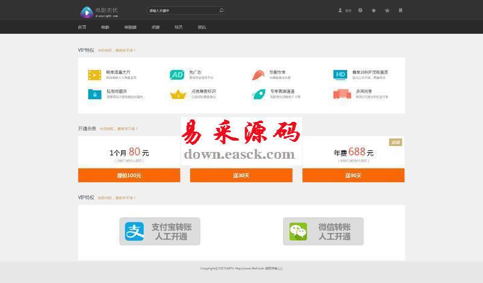The height and width of the screenshot is (283, 483).
Task: Click the clock history icon in header
Action: (x=360, y=10)
